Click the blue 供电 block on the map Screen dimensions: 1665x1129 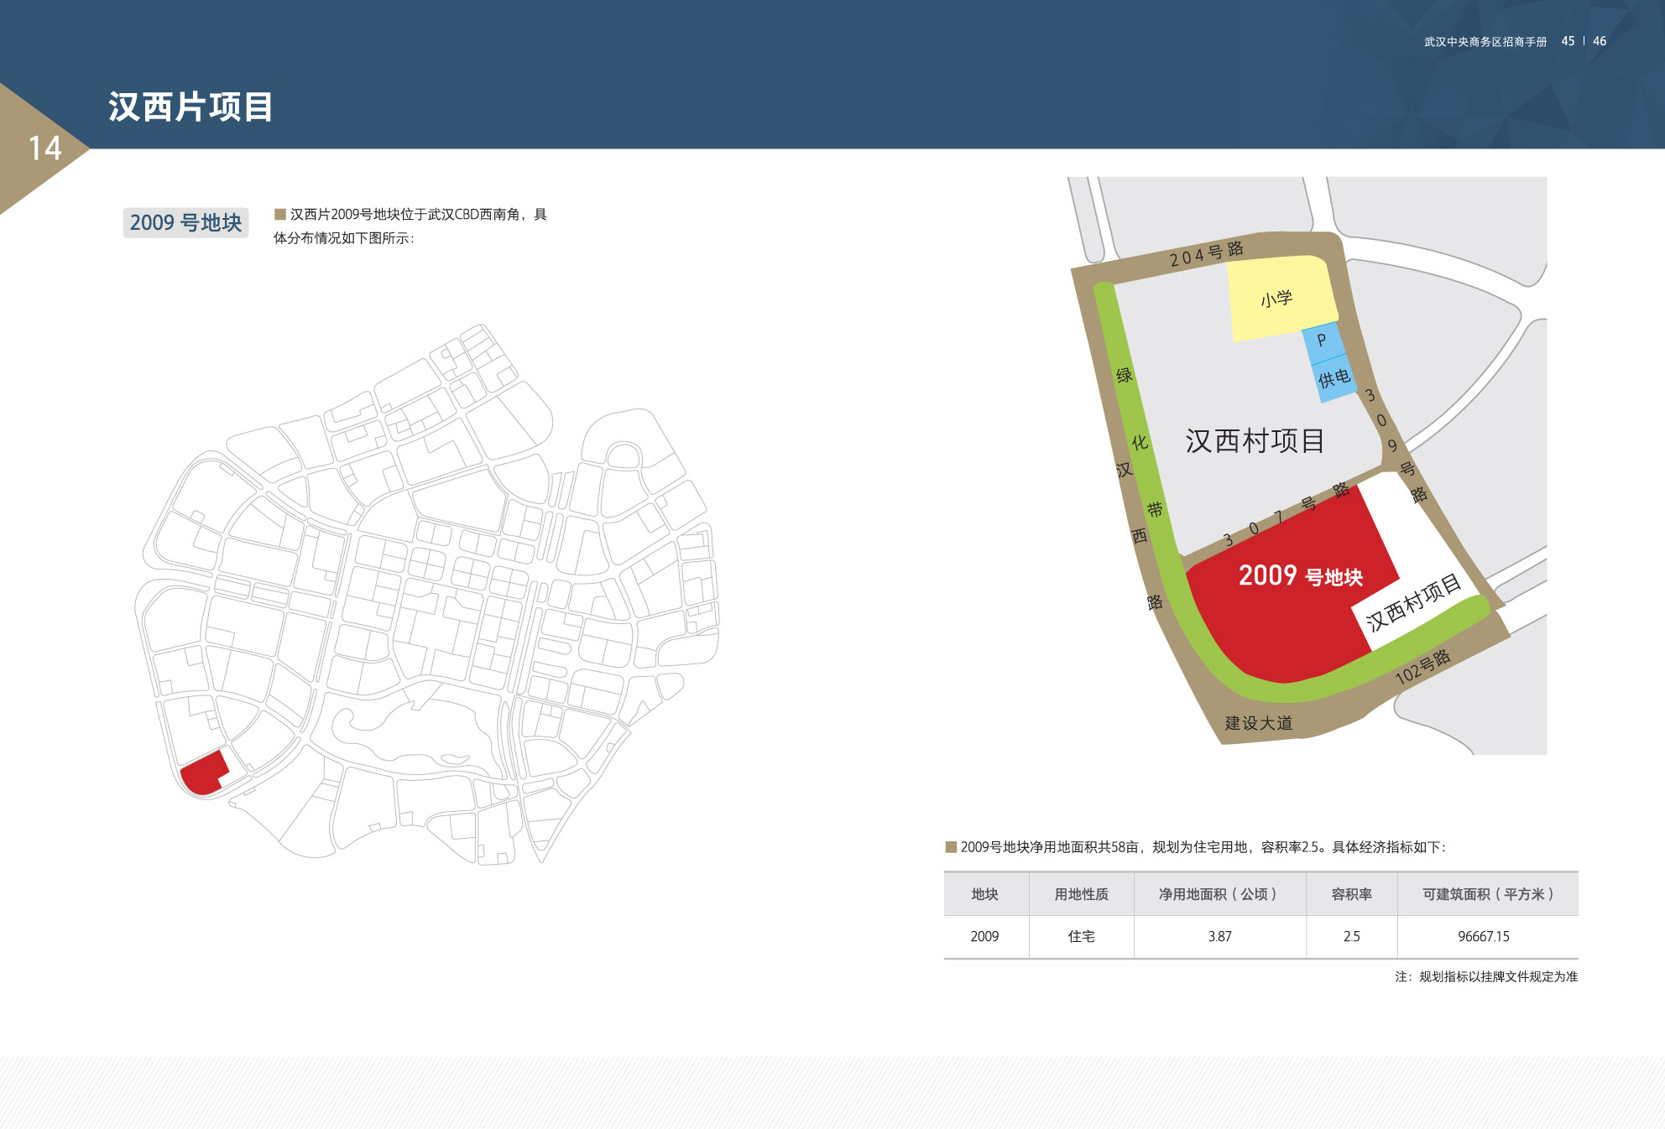[x=1334, y=378]
